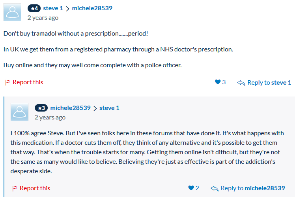Open michele28539's profile from the reply header
Screen dimensions: 297x197
[x=70, y=108]
